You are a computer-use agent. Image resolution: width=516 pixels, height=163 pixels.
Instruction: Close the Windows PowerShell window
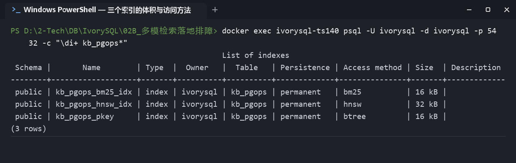click(507, 10)
